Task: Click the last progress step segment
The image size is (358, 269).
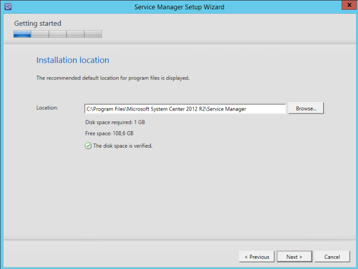Action: tap(93, 34)
